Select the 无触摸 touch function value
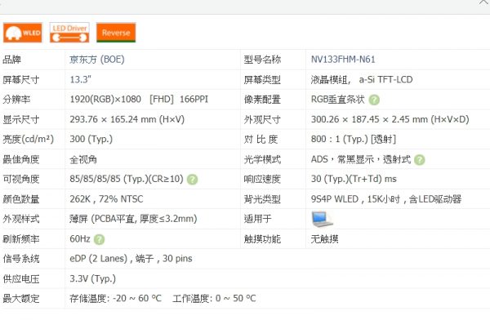 pyautogui.click(x=324, y=239)
